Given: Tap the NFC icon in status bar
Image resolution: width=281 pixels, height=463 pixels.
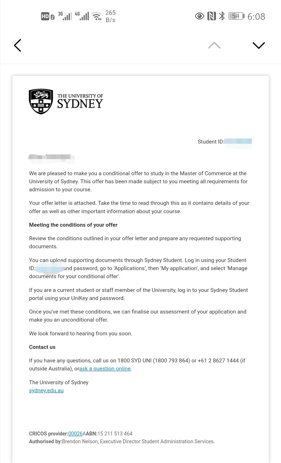Looking at the screenshot, I should [212, 16].
